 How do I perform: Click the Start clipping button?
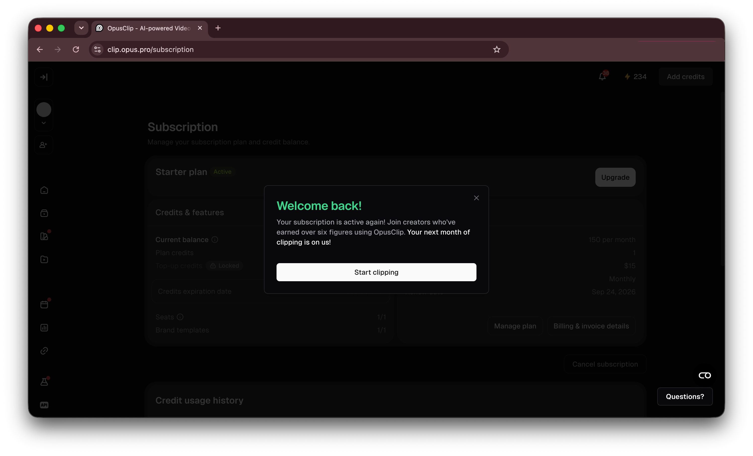(x=376, y=272)
